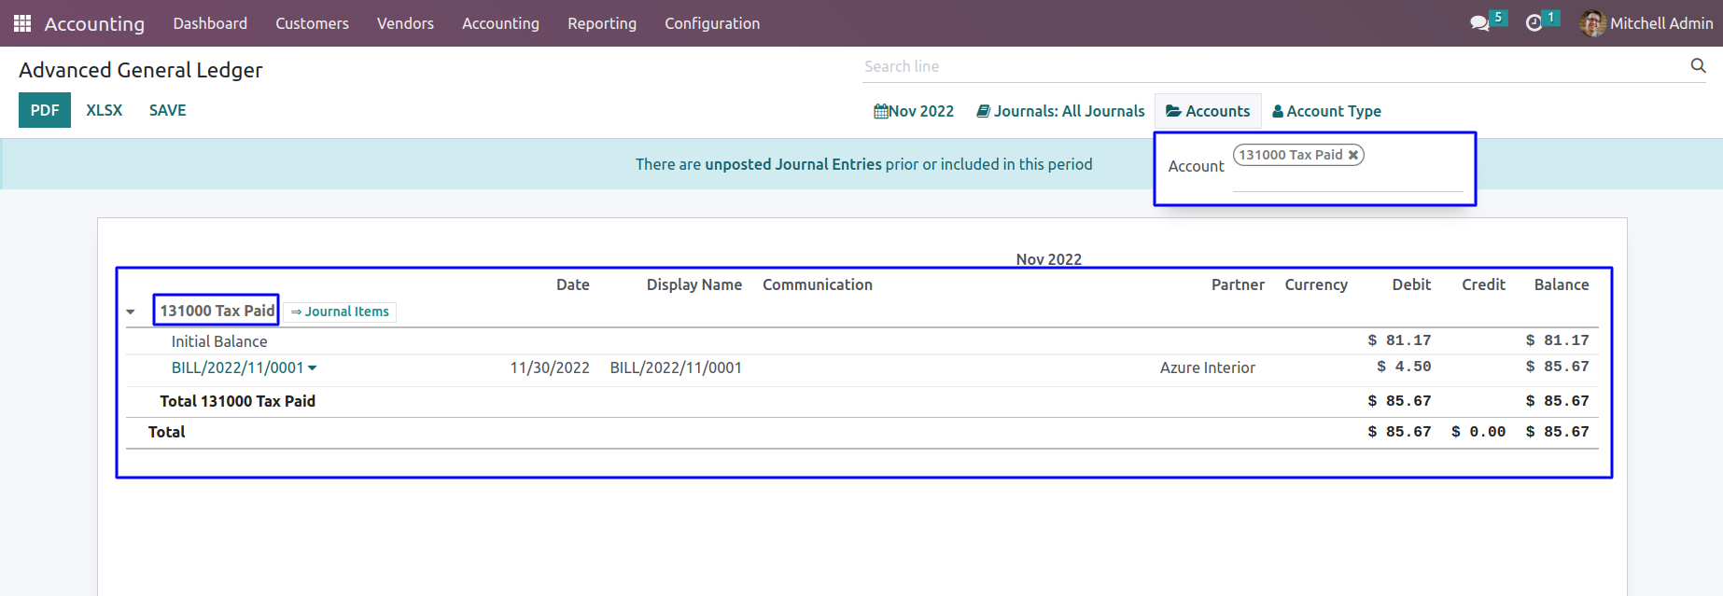Export the report as XLSX

(105, 110)
